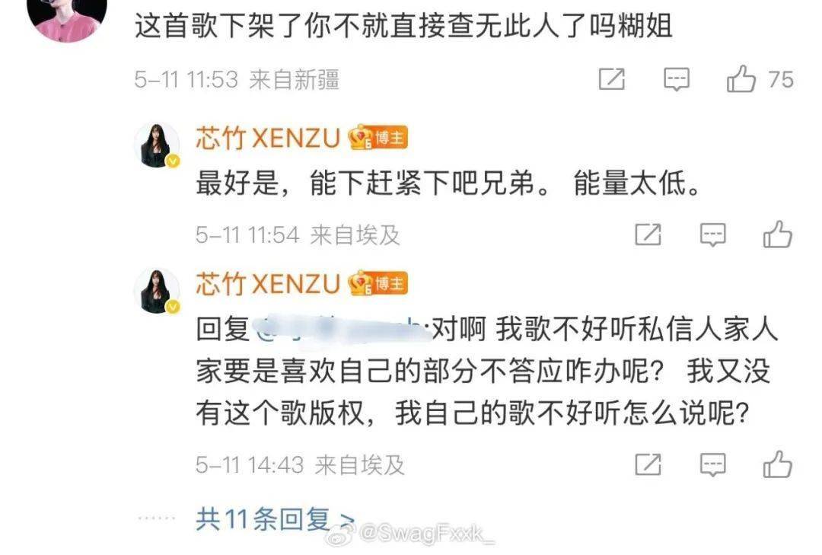Screen dimensions: 822x555
Task: Like the comment with 75 likes
Action: [741, 79]
